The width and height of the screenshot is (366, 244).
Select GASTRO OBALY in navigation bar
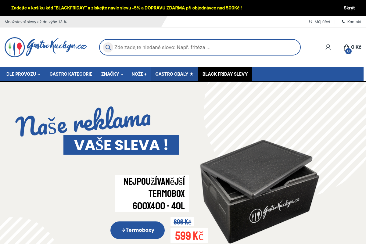(x=174, y=74)
